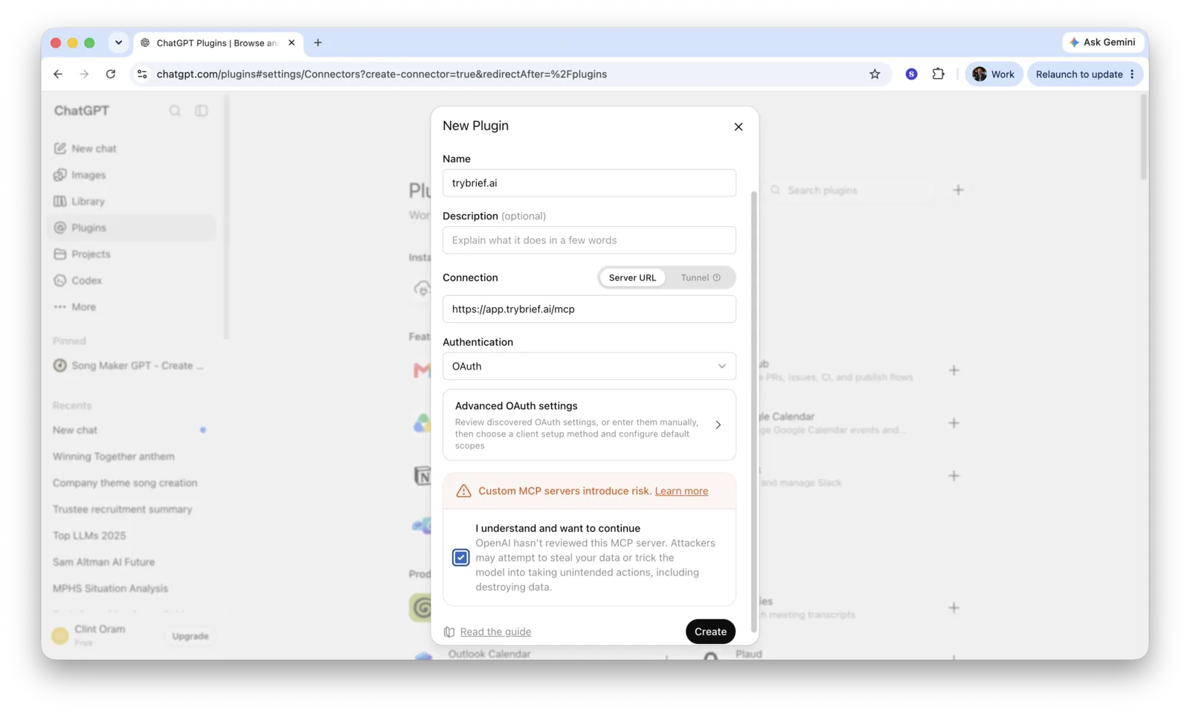View site information icon in address bar

click(x=142, y=74)
